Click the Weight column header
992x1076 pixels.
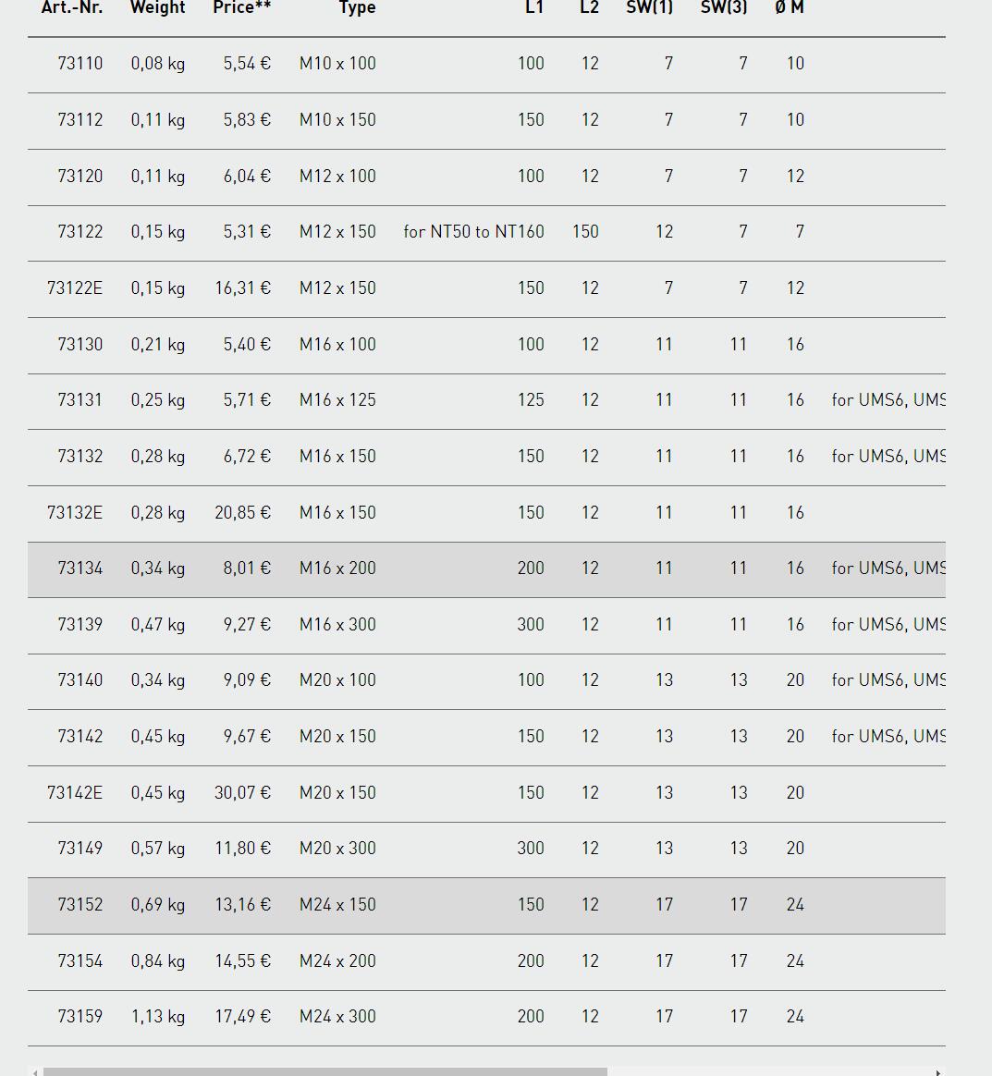click(158, 7)
